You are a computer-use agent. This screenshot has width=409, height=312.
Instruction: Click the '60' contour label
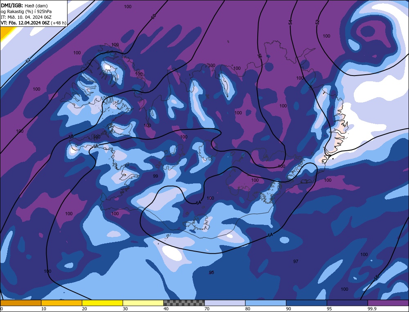tap(154, 16)
